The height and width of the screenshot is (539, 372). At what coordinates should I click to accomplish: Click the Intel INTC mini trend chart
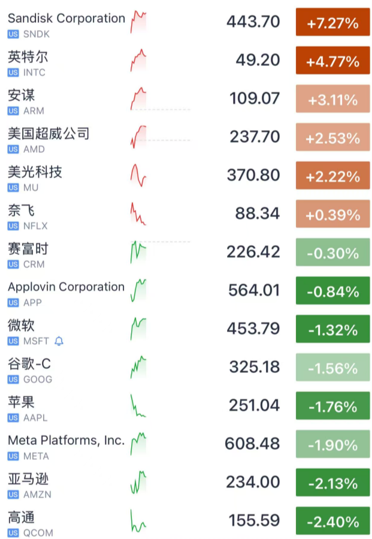138,61
